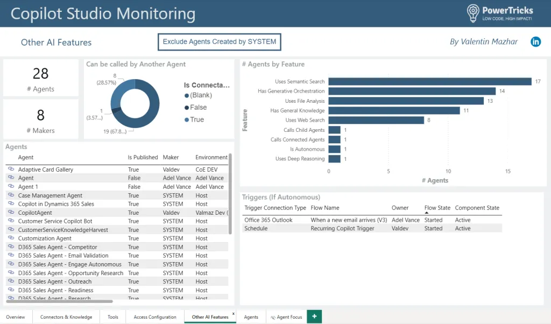Select the Office 365 Outlook trigger row
Image resolution: width=551 pixels, height=324 pixels.
(373, 220)
